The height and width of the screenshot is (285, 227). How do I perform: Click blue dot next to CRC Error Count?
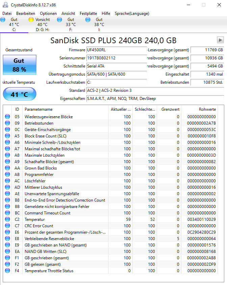click(7, 226)
